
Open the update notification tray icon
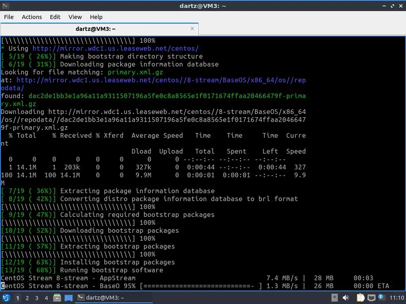[381, 297]
